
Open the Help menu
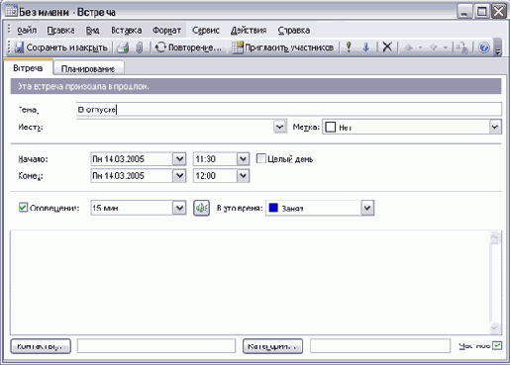[294, 31]
